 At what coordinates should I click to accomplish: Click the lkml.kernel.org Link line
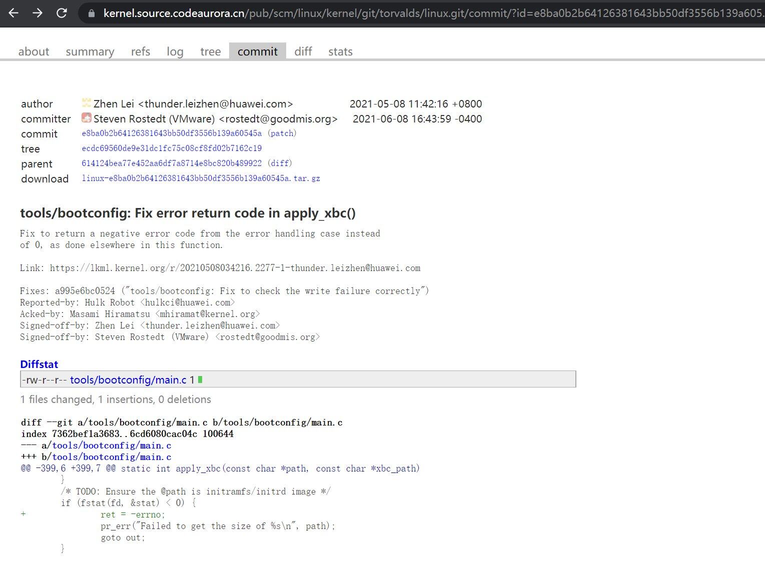click(220, 268)
